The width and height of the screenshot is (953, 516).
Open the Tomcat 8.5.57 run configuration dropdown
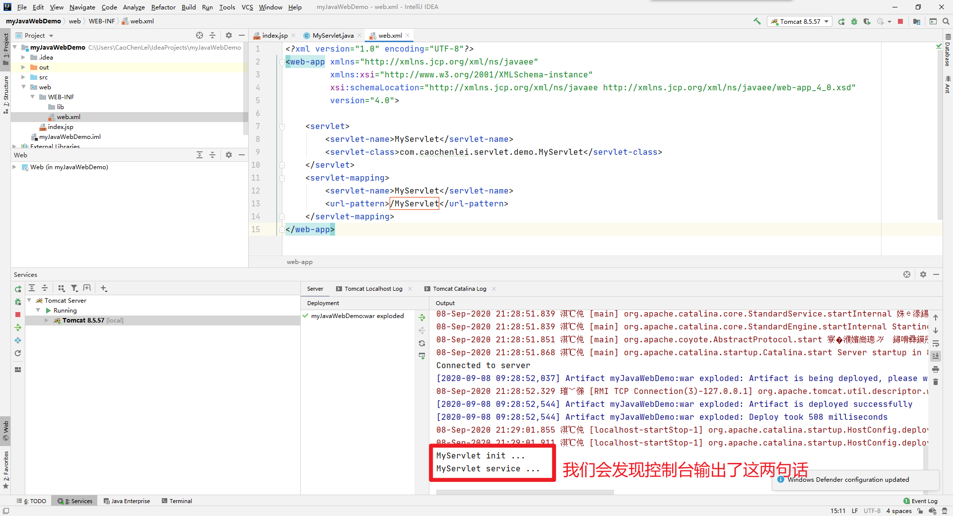(800, 21)
